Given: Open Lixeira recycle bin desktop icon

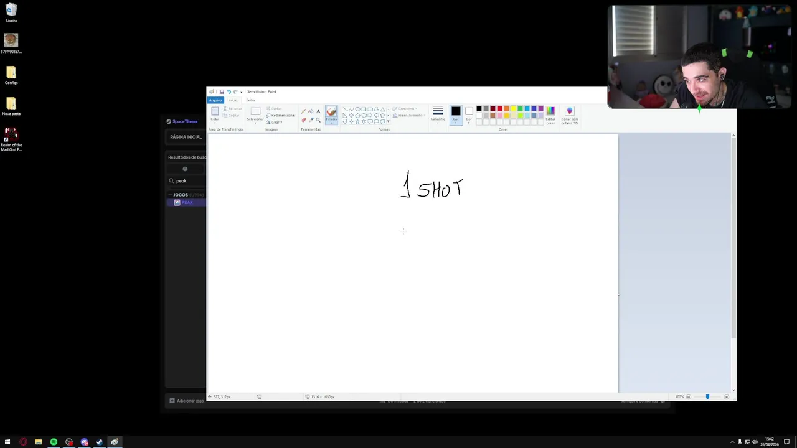Looking at the screenshot, I should [11, 13].
